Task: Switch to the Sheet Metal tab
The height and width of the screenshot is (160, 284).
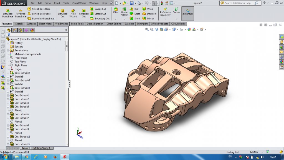Action: [x=45, y=24]
